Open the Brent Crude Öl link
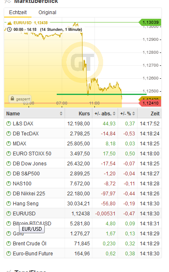This screenshot has width=169, height=272. [x=29, y=244]
